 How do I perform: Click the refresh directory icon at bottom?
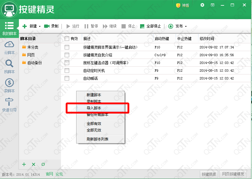(x=43, y=164)
